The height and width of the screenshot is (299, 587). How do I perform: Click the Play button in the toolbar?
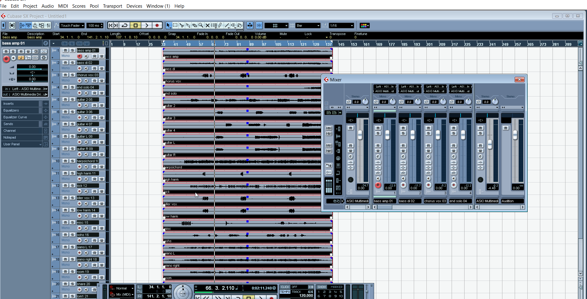tap(147, 26)
